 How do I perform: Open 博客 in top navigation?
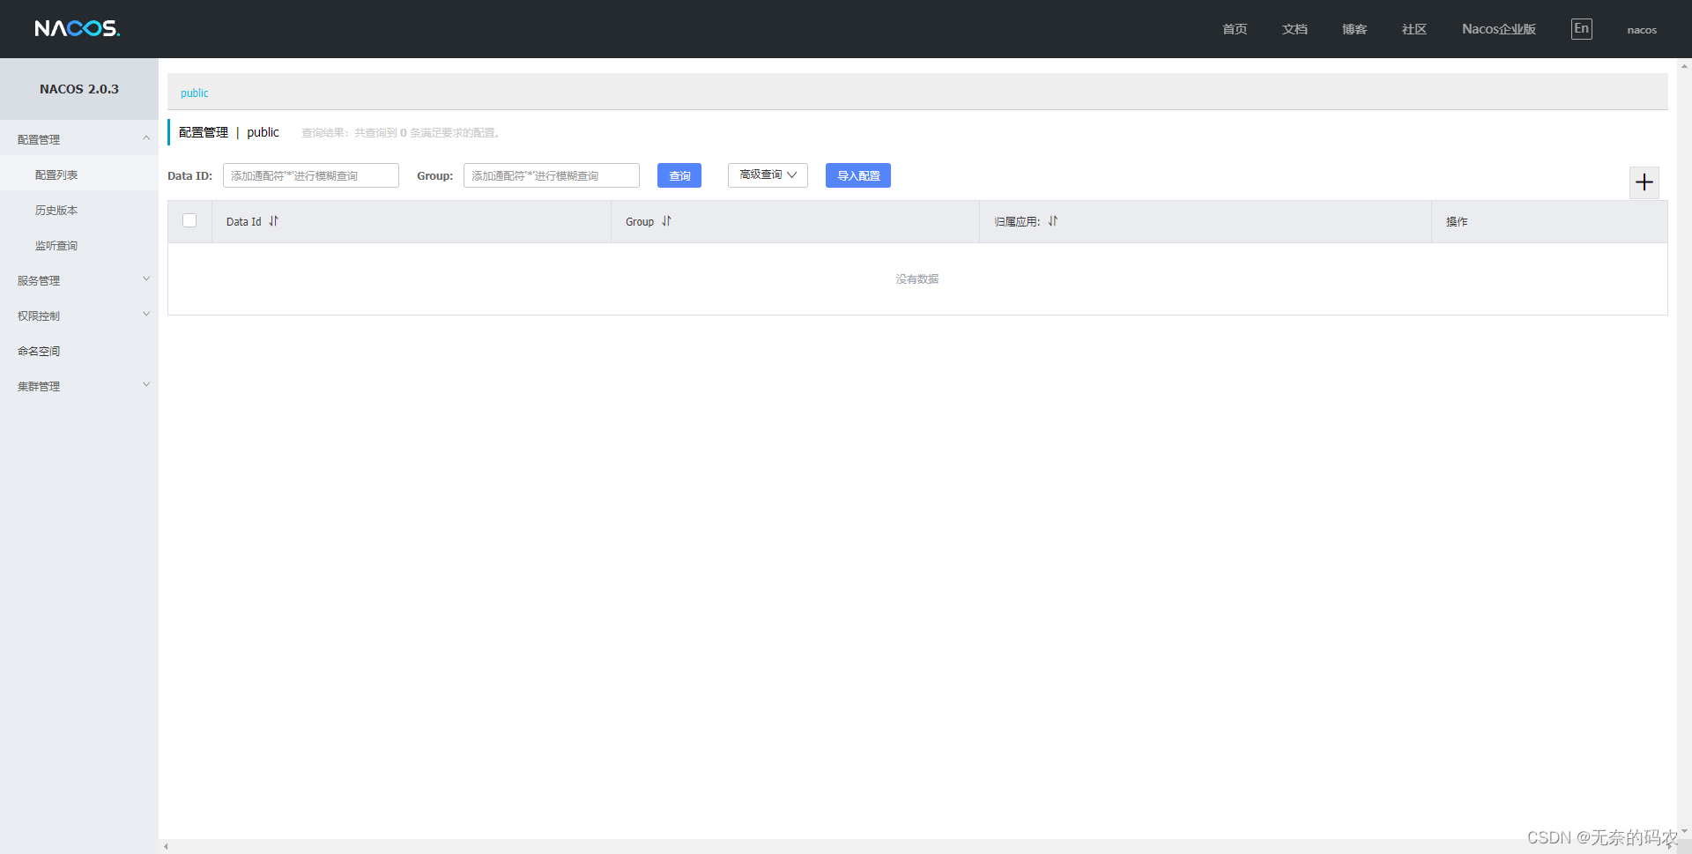1354,29
